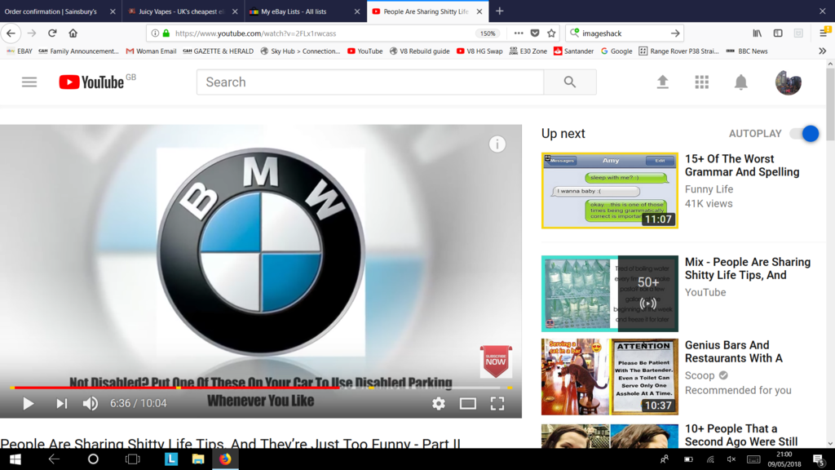This screenshot has width=835, height=470.
Task: Open the YouTube hamburger guide menu
Action: (x=29, y=82)
